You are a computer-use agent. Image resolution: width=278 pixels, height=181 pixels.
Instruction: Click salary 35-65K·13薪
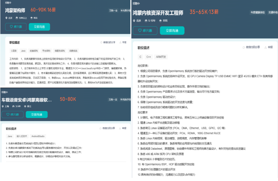pyautogui.click(x=204, y=12)
